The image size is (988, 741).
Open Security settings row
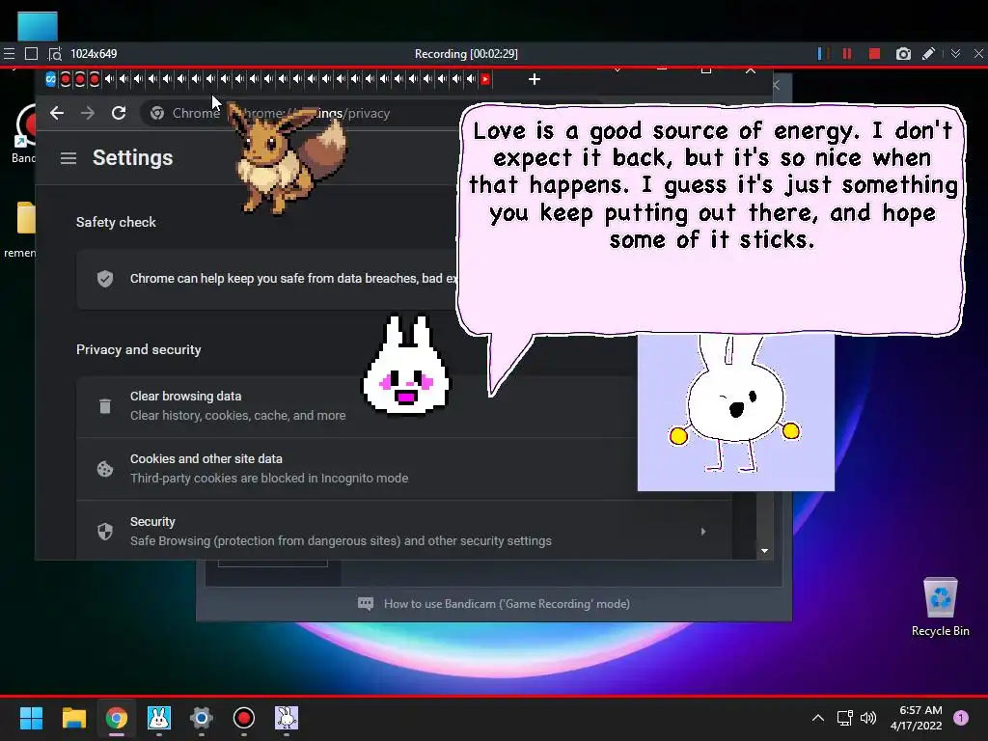tap(404, 532)
